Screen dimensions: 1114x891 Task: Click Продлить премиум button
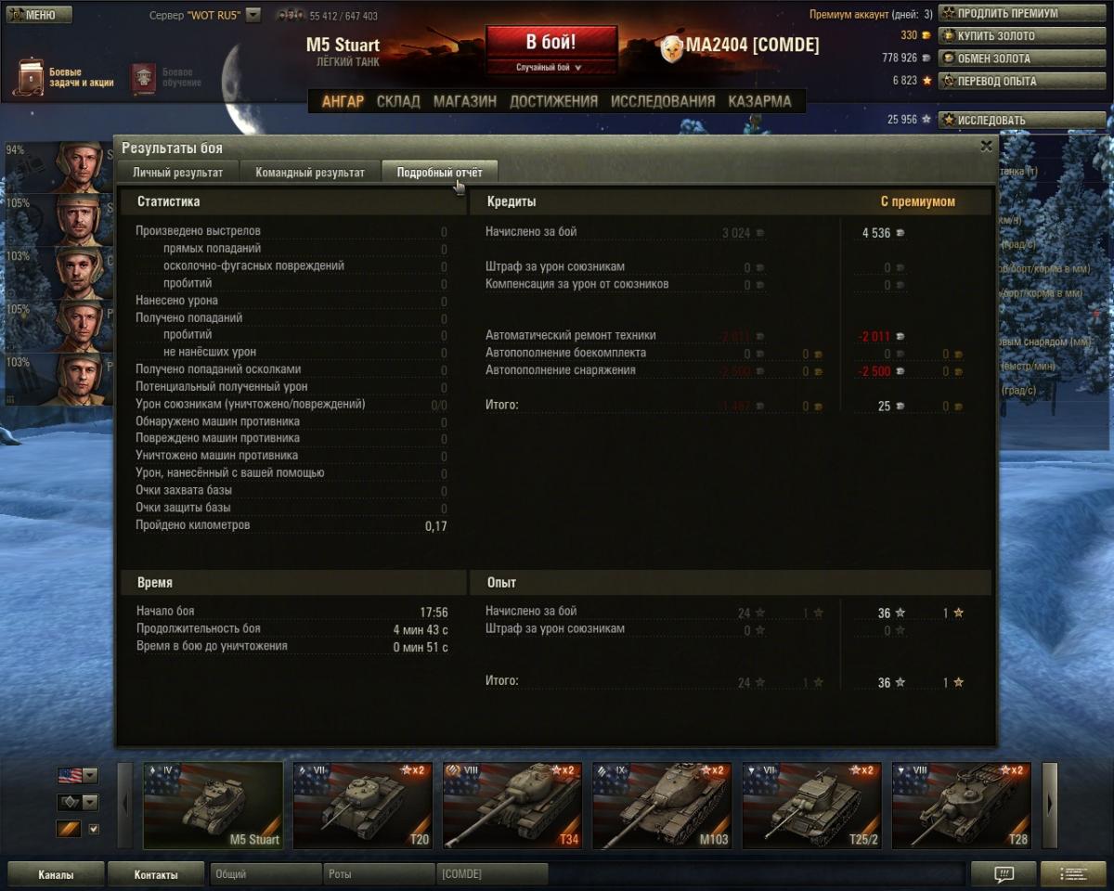(1022, 13)
